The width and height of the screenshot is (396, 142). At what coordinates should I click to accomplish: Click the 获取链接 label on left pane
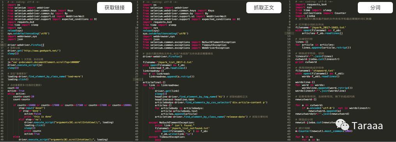115,7
